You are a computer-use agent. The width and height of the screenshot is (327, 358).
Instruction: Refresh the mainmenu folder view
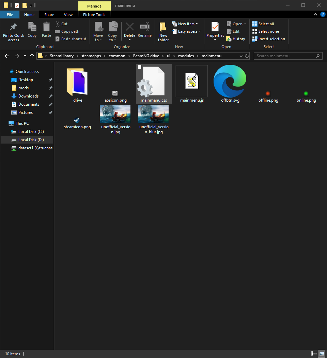tap(247, 56)
